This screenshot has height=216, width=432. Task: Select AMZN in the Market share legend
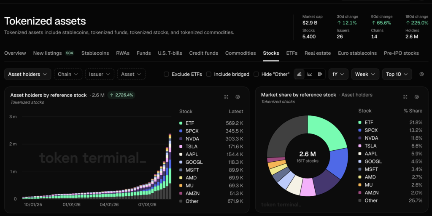372,193
